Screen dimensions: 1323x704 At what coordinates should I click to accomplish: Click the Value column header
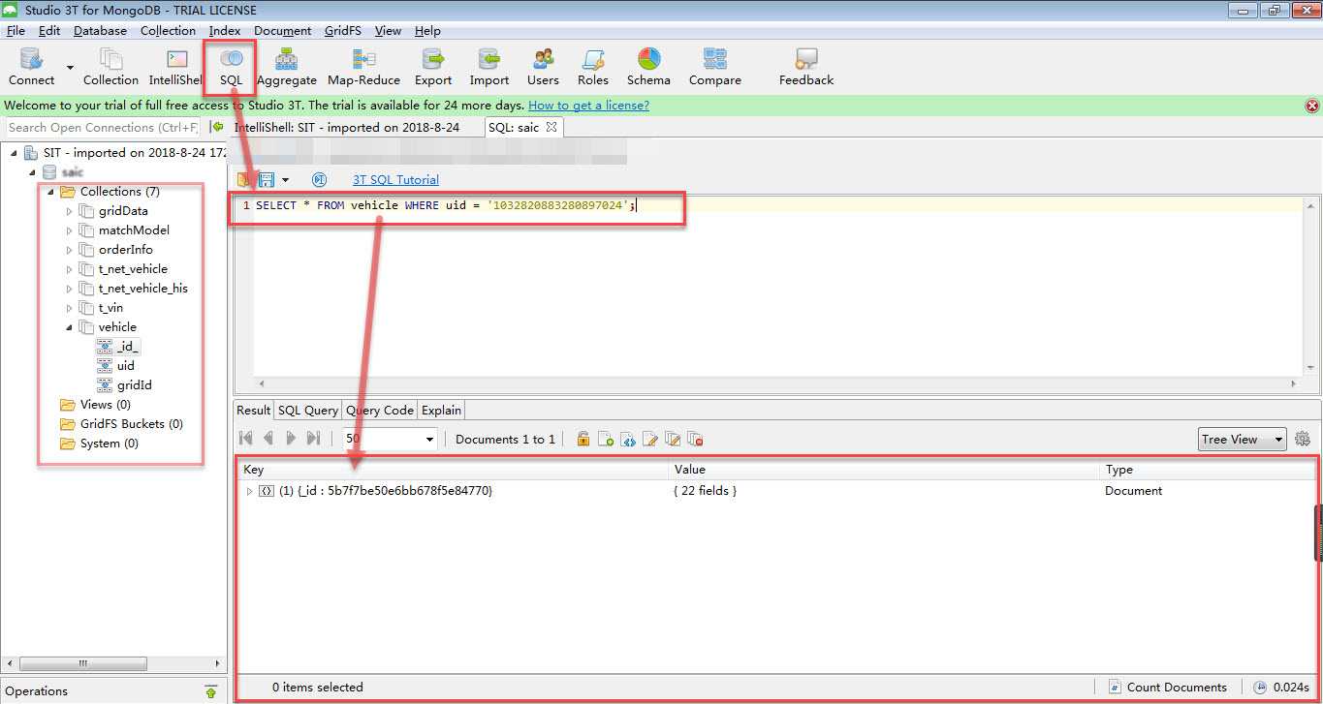(x=885, y=470)
